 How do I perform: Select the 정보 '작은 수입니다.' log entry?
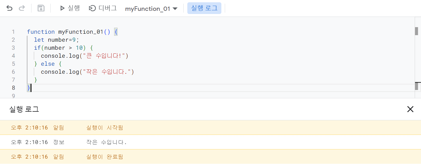(x=210, y=142)
